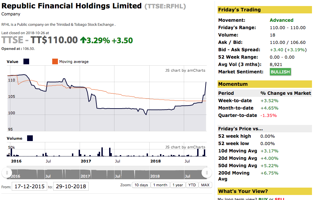Toggle the Value series legend swatch

[x=26, y=62]
